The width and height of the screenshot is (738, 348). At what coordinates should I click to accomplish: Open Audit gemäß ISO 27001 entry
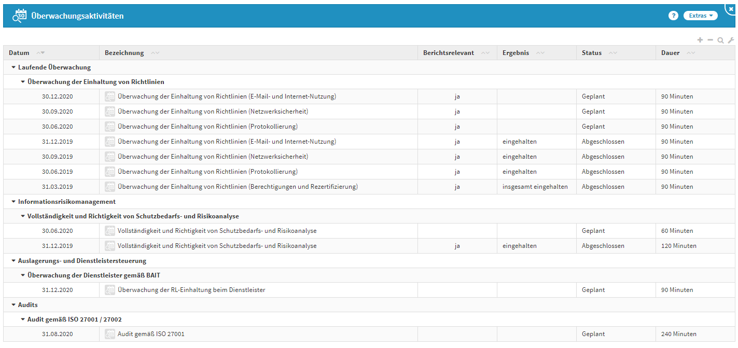151,334
